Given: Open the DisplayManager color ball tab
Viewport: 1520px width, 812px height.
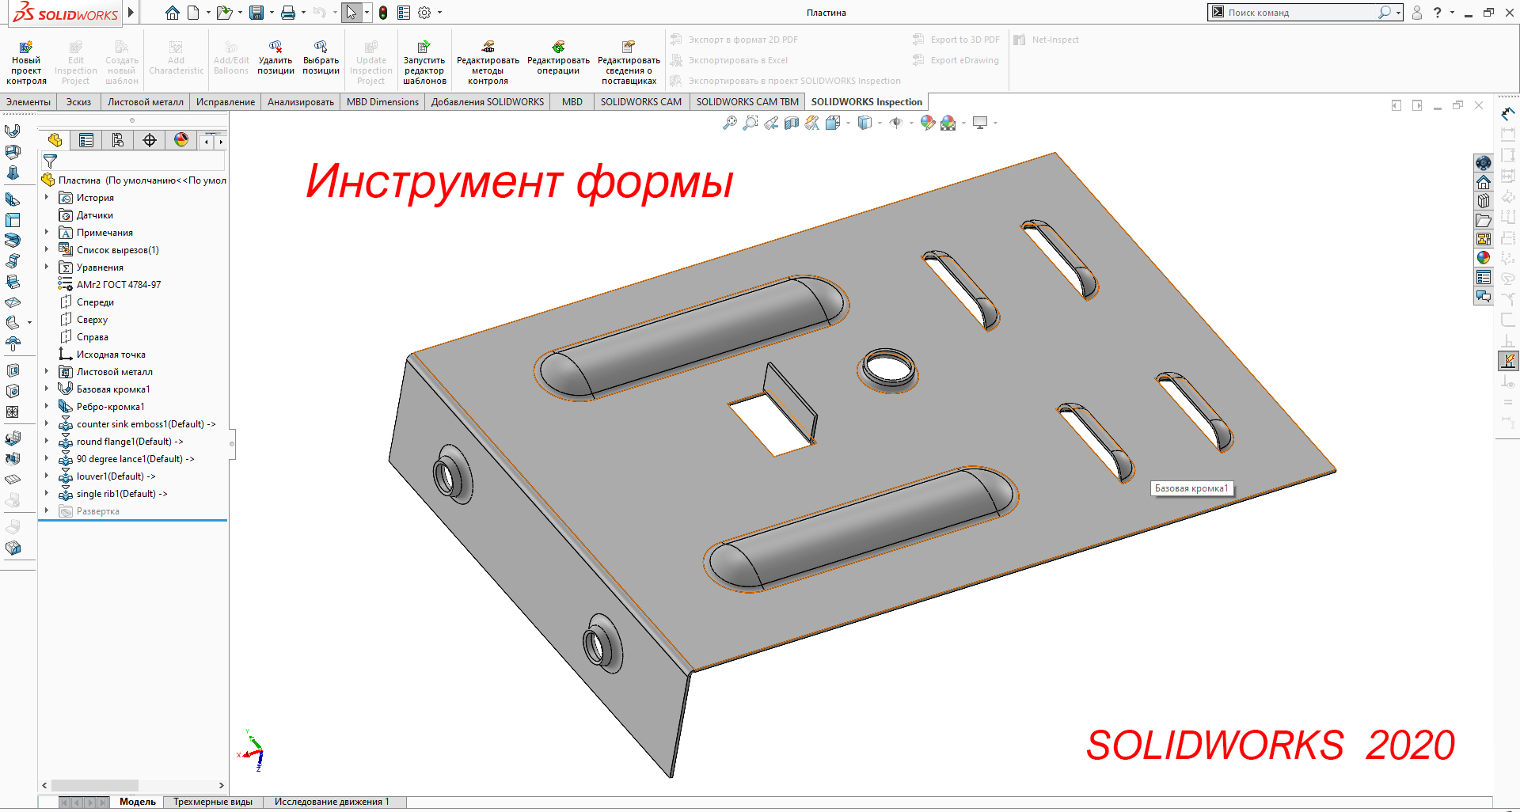Looking at the screenshot, I should 181,140.
